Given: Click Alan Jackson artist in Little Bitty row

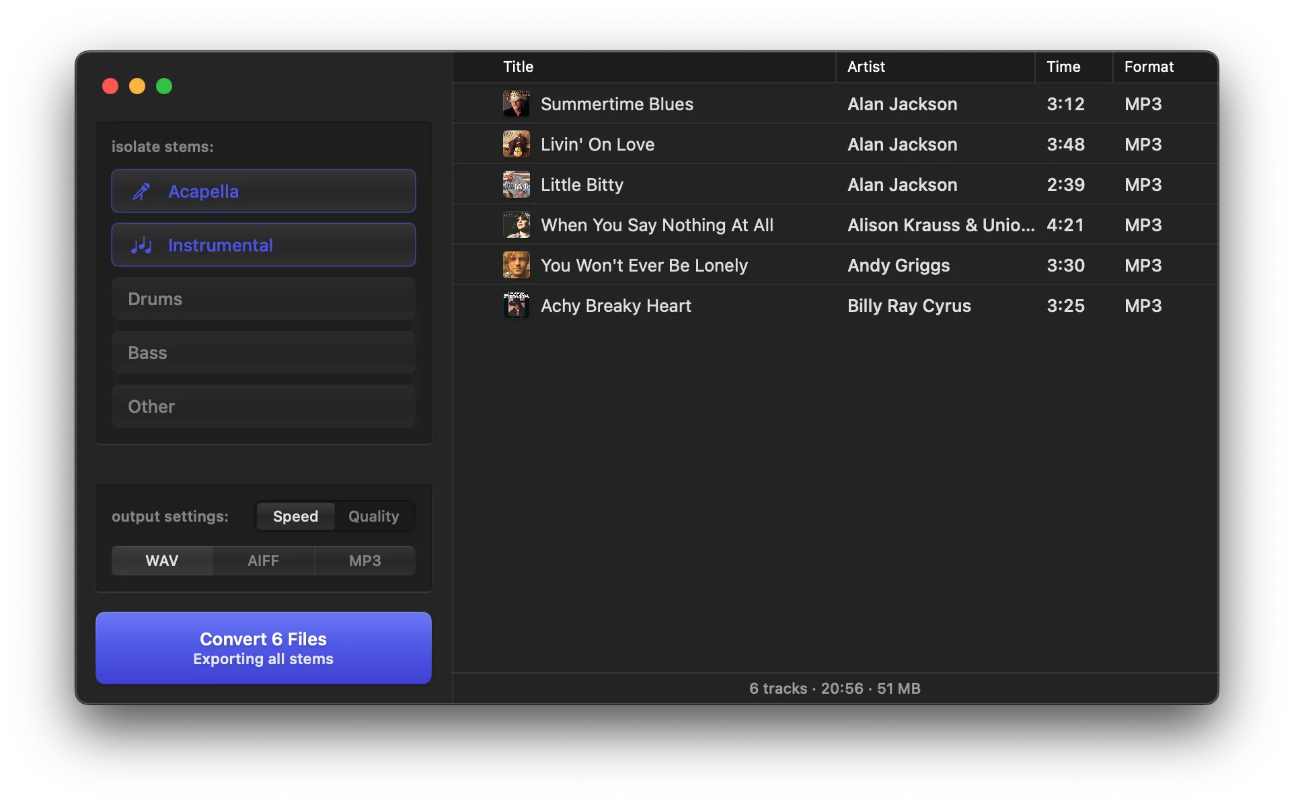Looking at the screenshot, I should 902,185.
